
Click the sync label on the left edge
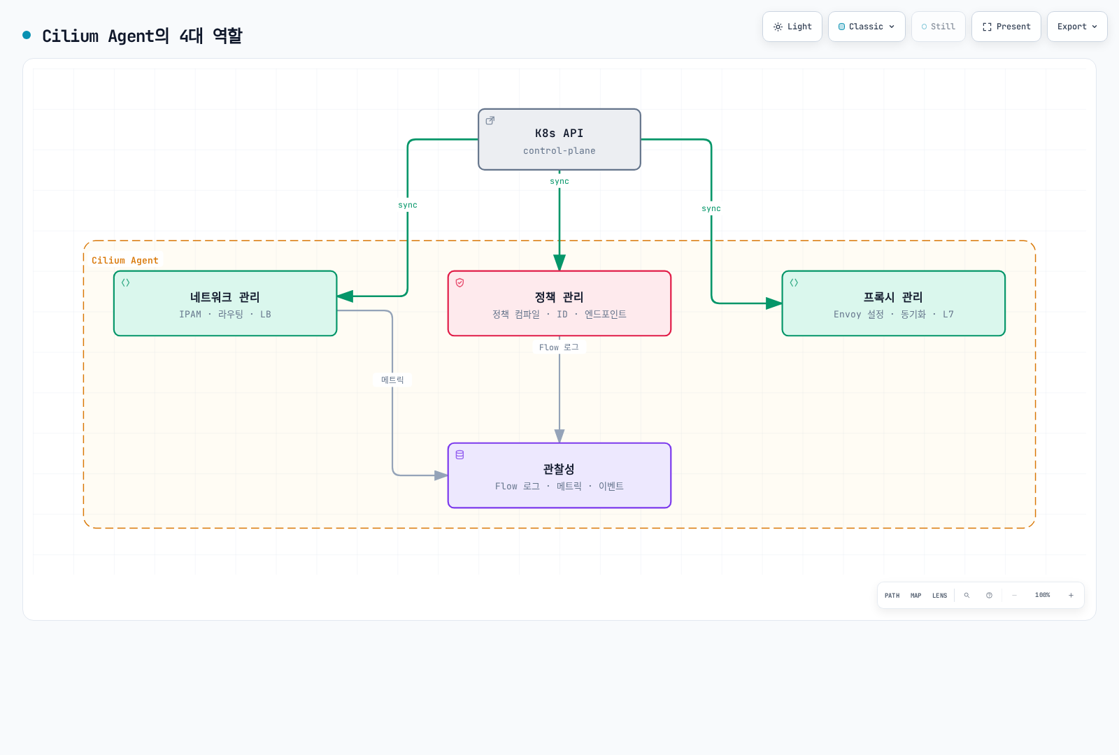[408, 205]
